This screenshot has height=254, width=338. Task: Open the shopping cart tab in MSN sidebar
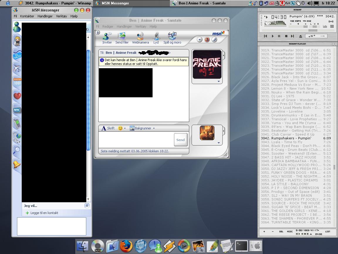[17, 137]
